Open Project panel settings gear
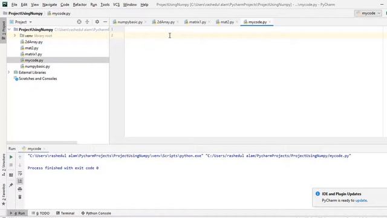 pos(97,22)
